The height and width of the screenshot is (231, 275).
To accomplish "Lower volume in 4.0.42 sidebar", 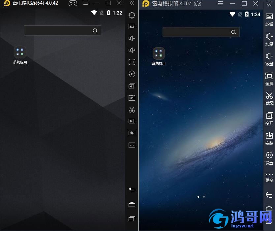I will (x=132, y=38).
